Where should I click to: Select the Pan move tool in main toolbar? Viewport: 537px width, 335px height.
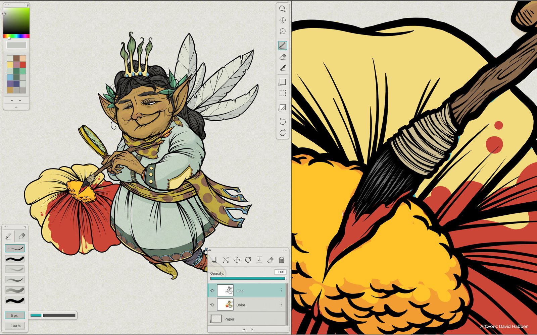283,20
